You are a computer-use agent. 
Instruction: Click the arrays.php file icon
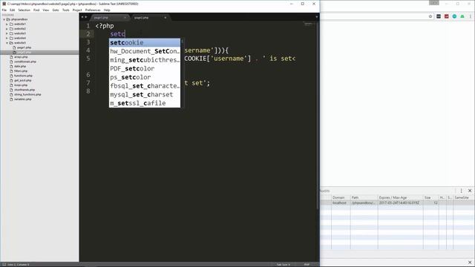[x=11, y=57]
